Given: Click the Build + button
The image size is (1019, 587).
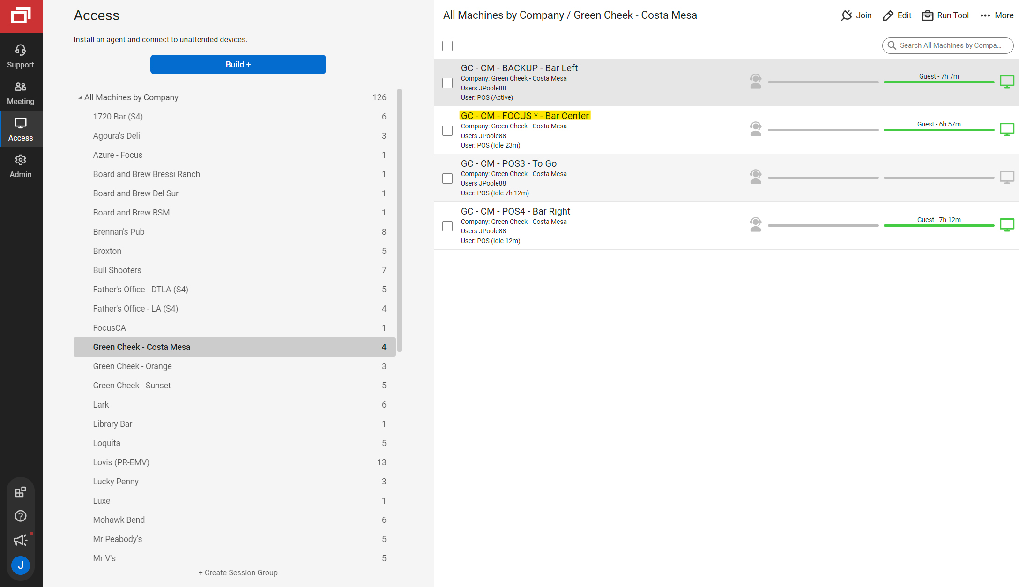Looking at the screenshot, I should click(238, 65).
